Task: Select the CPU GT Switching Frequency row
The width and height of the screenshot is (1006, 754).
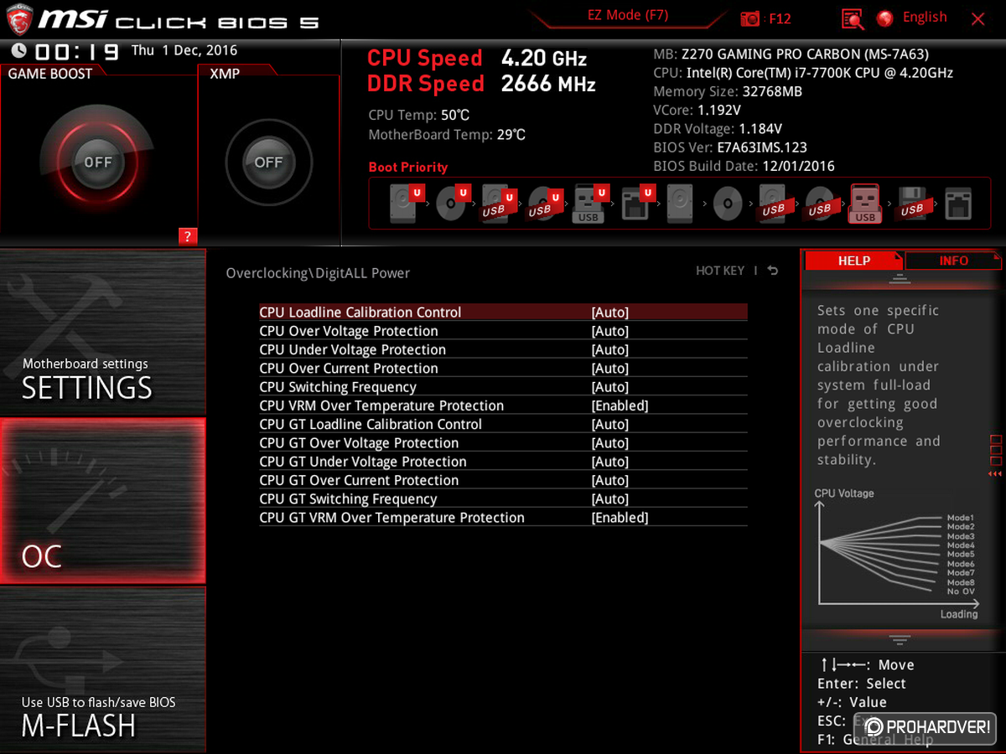Action: [x=503, y=498]
